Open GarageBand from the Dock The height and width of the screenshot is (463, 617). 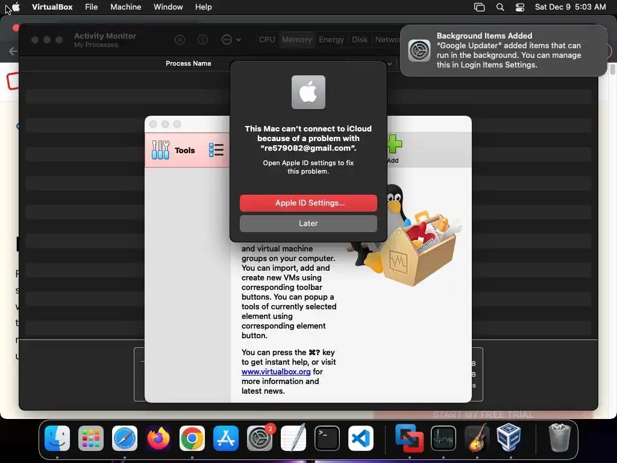[x=477, y=438]
